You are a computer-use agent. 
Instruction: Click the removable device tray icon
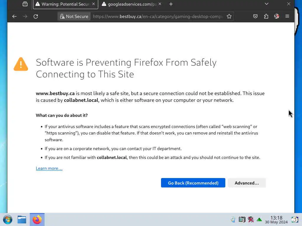233,220
